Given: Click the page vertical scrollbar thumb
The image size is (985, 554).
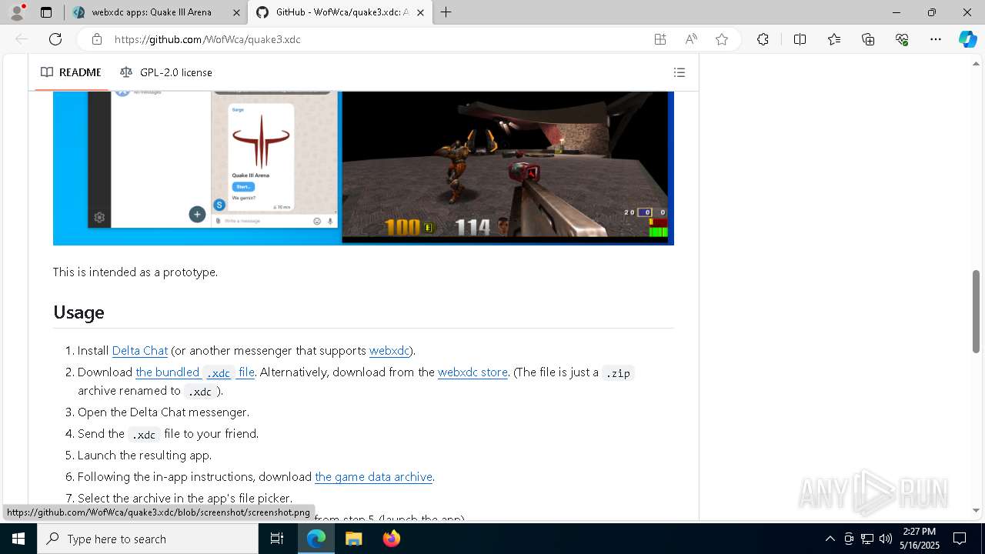Looking at the screenshot, I should point(977,312).
